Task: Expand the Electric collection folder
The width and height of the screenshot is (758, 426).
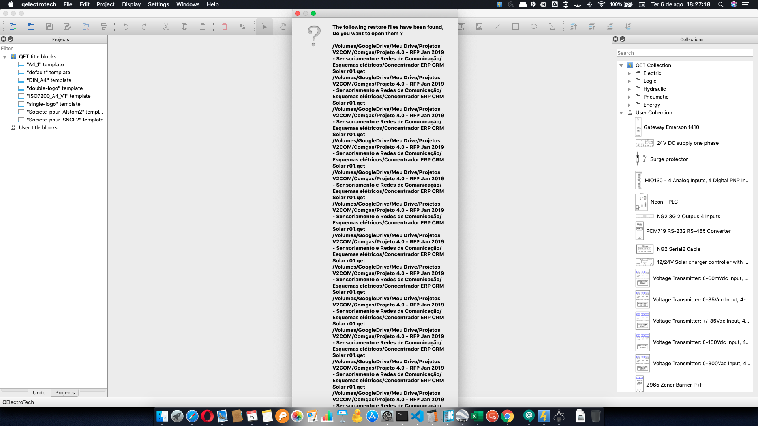Action: (629, 73)
